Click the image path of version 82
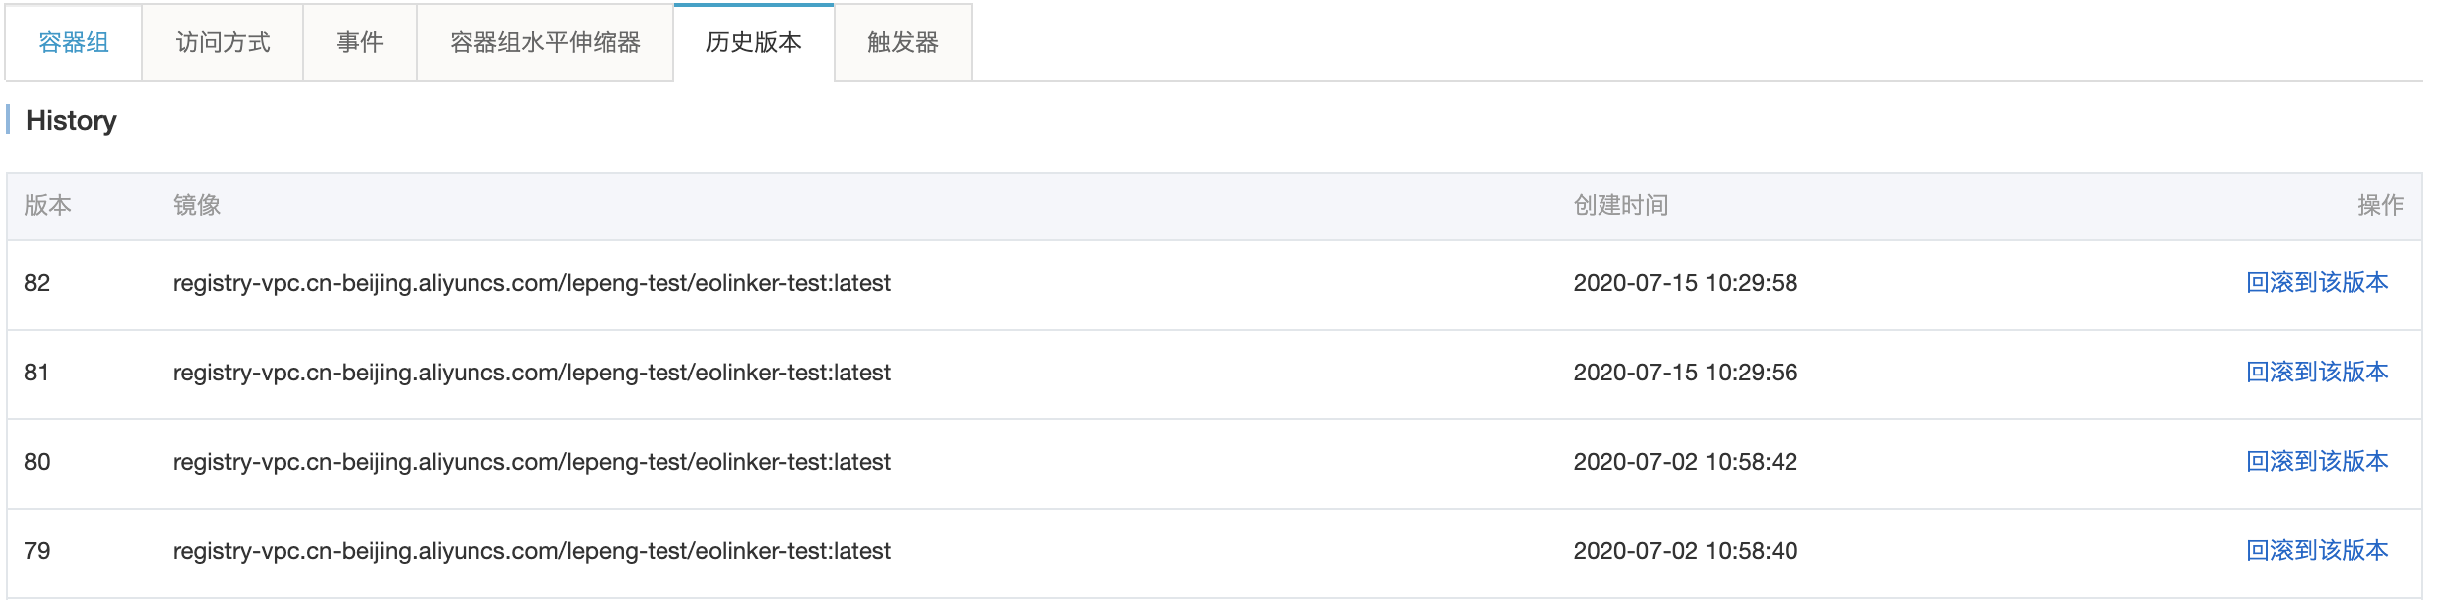The width and height of the screenshot is (2449, 600). [532, 283]
